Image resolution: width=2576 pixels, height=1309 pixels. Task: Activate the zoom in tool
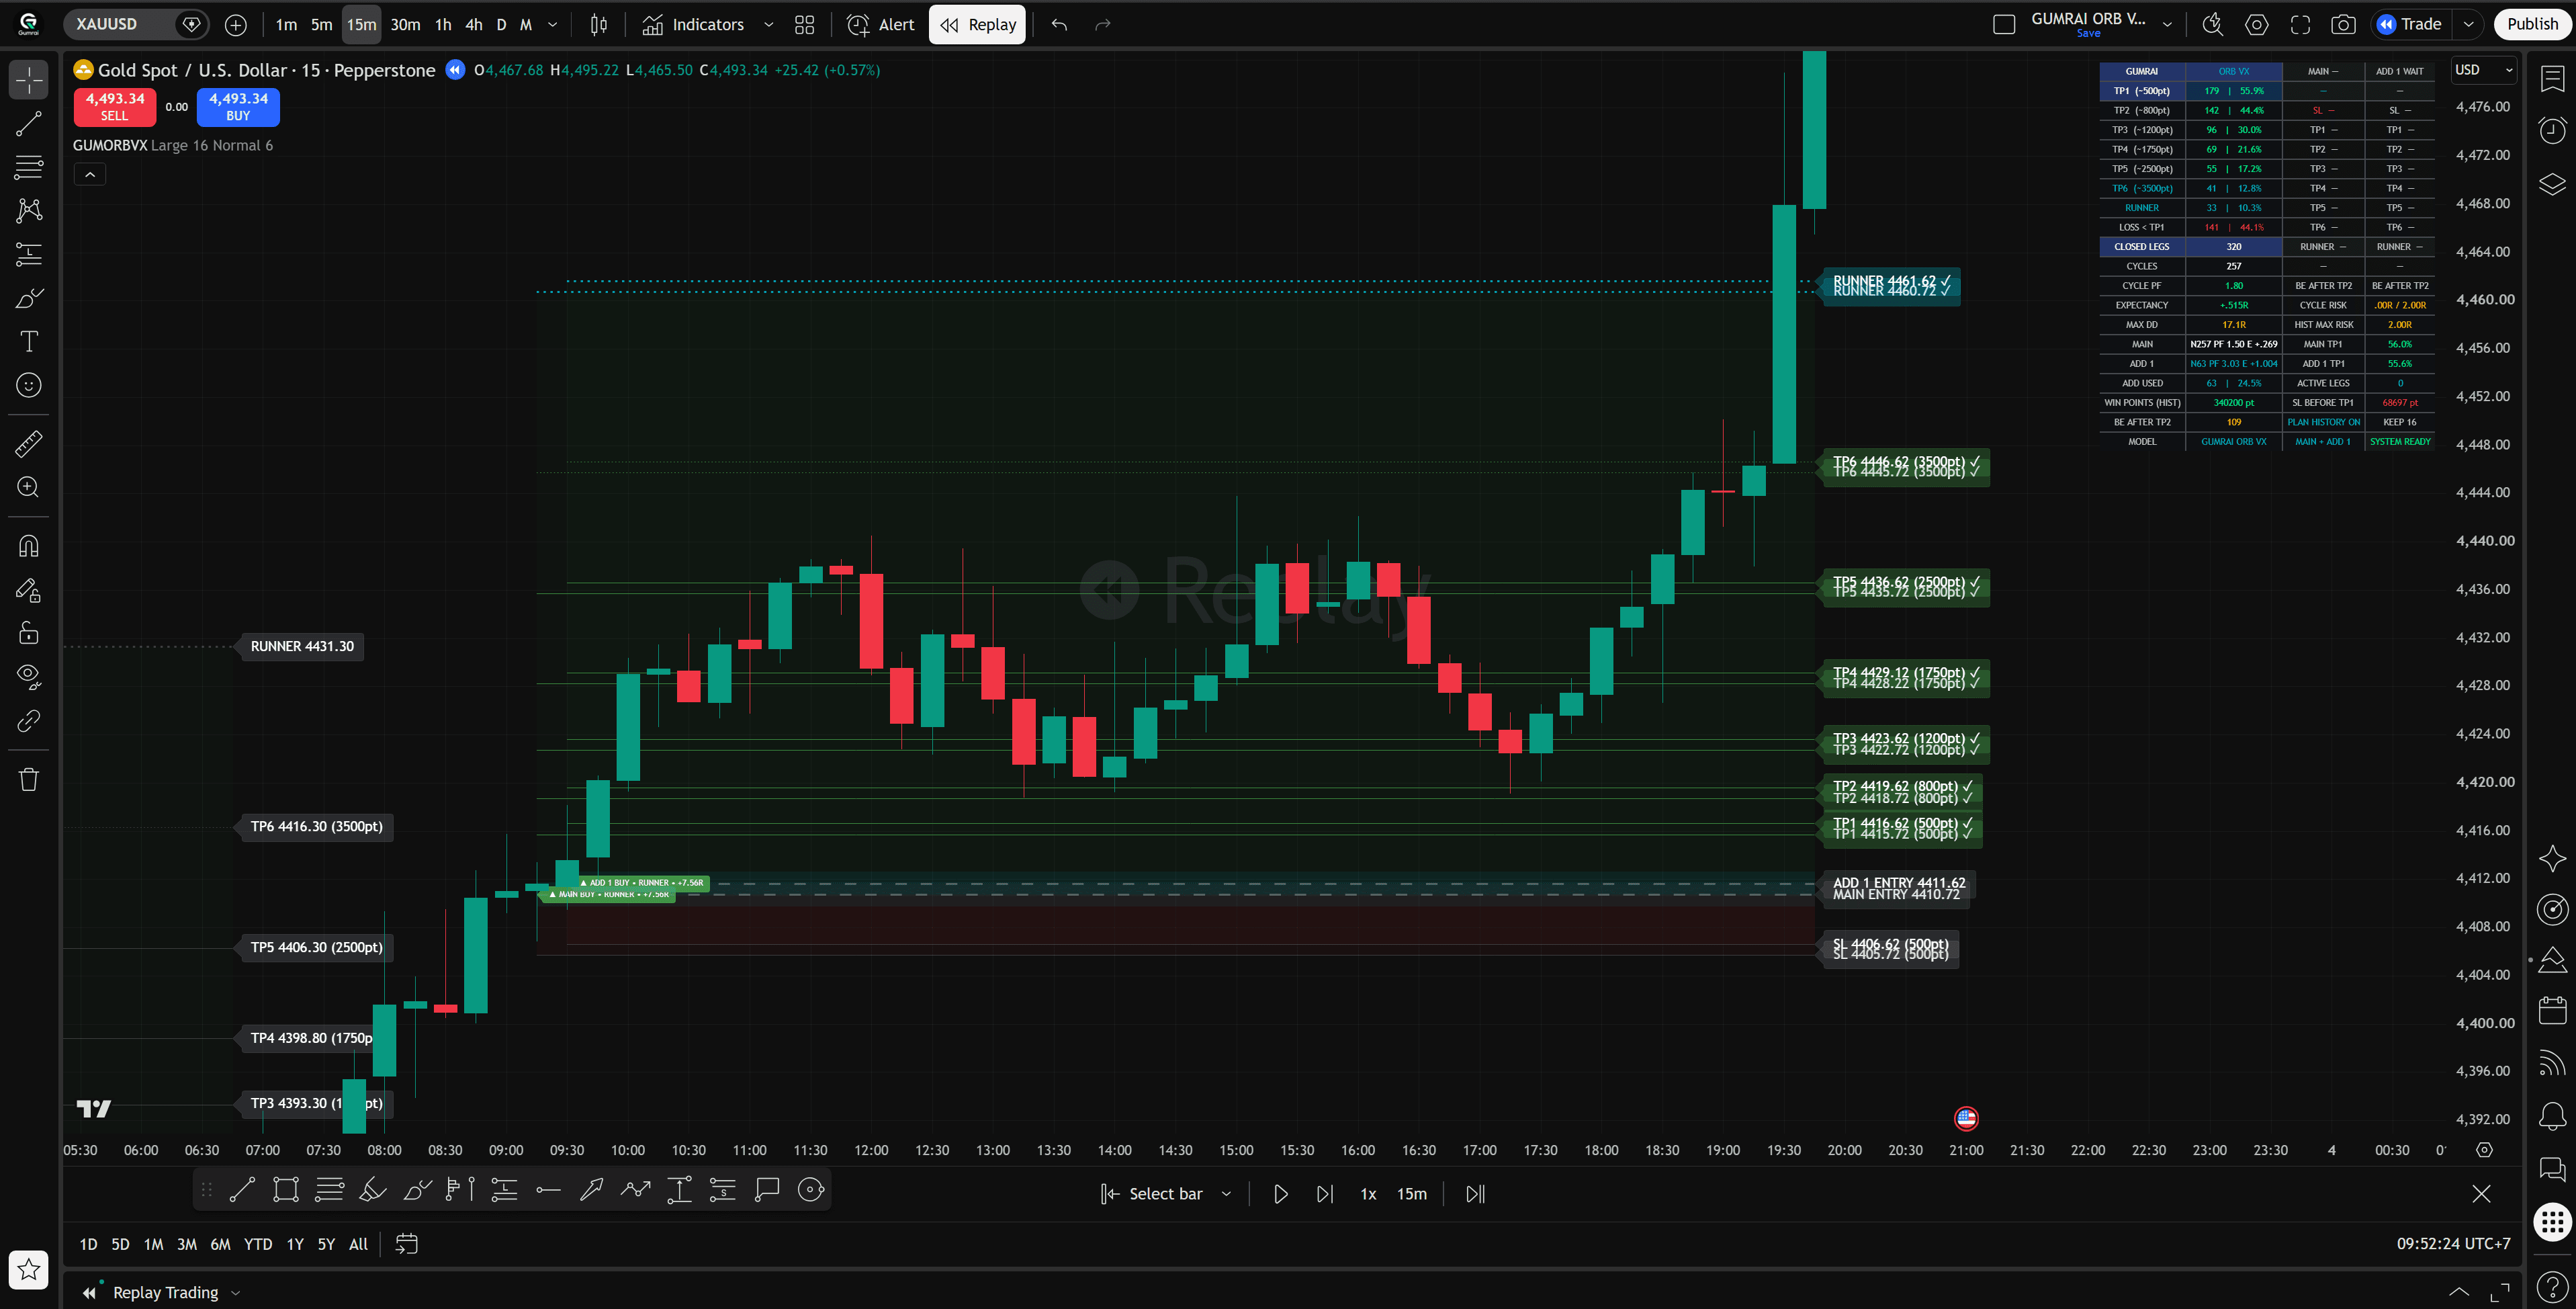(x=29, y=487)
